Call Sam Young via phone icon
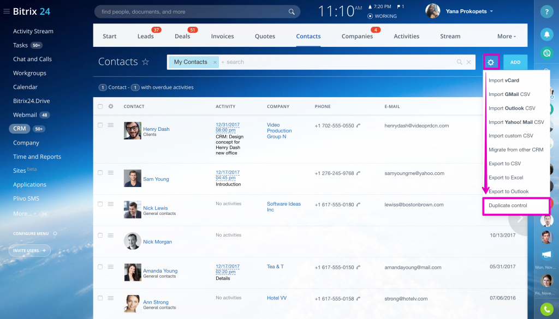Viewport: 559px width, 319px height. point(358,173)
